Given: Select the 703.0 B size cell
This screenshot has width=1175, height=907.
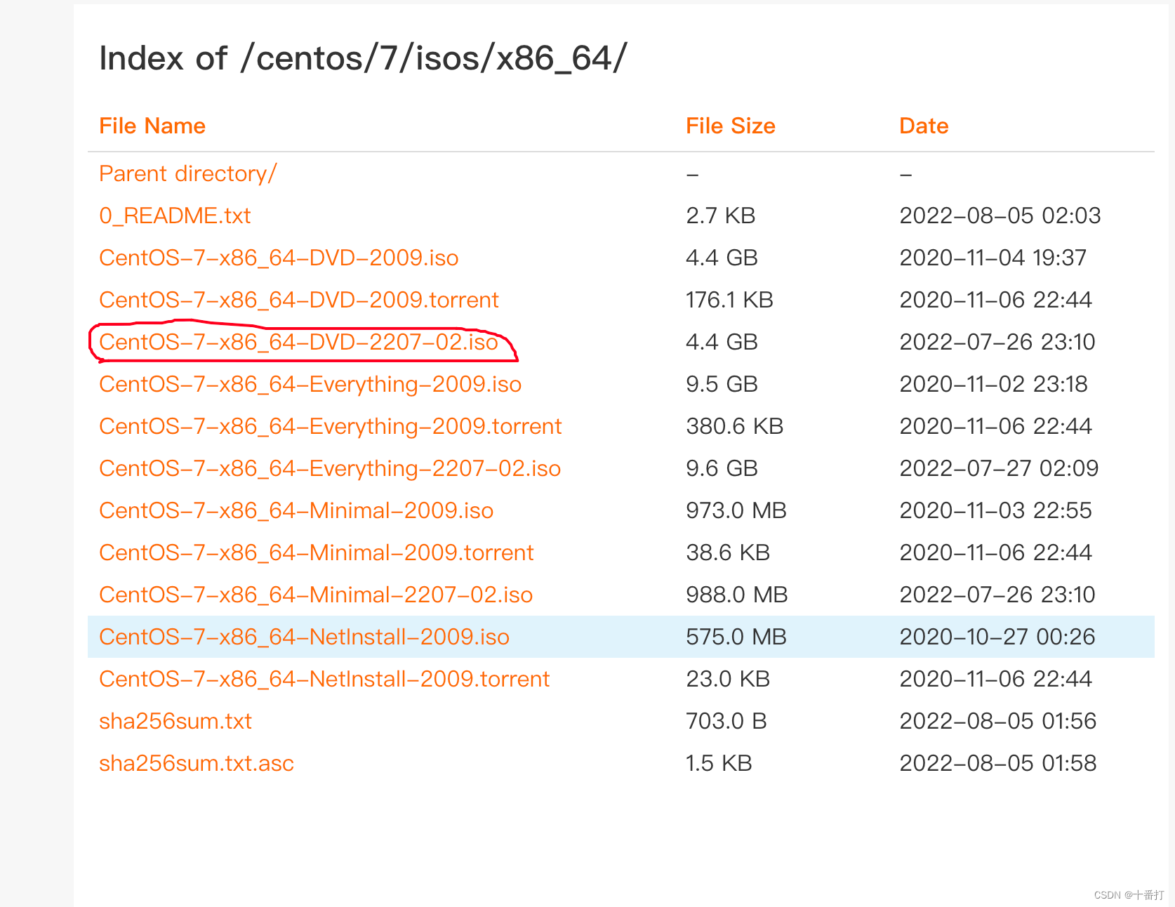Looking at the screenshot, I should [x=726, y=721].
